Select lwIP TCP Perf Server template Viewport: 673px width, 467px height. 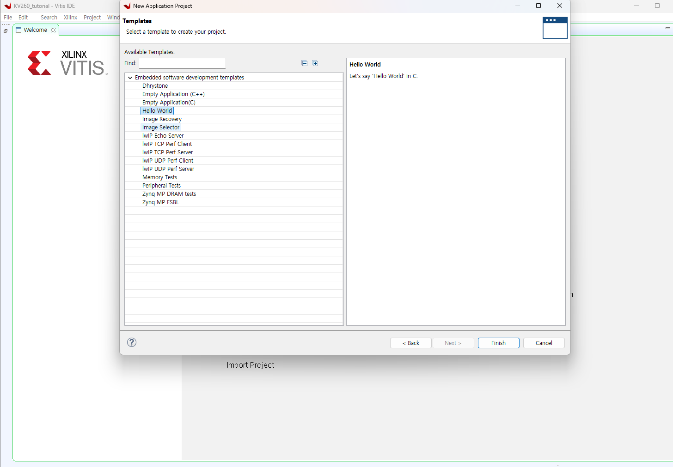167,152
